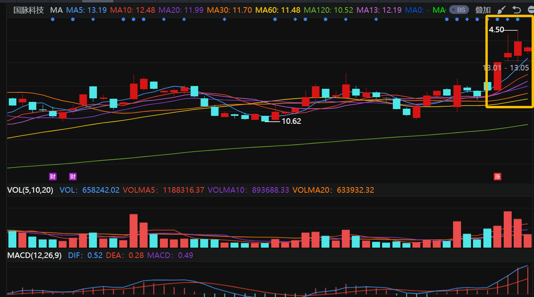Image resolution: width=534 pixels, height=297 pixels.
Task: Click the DEA: 0.28 reading
Action: [x=125, y=255]
